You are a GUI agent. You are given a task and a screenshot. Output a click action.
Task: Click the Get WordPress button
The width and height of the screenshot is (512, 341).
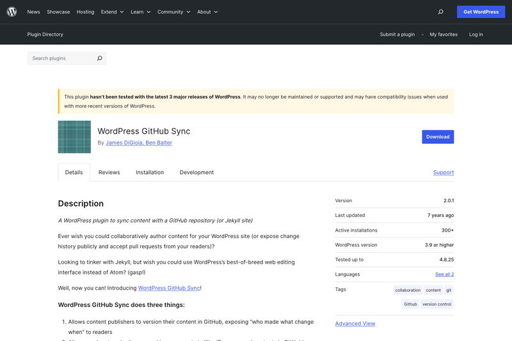click(x=481, y=12)
